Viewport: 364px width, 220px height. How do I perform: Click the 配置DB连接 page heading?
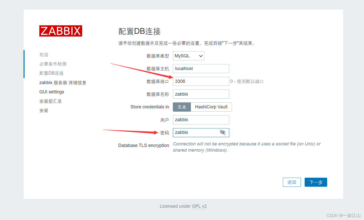140,31
